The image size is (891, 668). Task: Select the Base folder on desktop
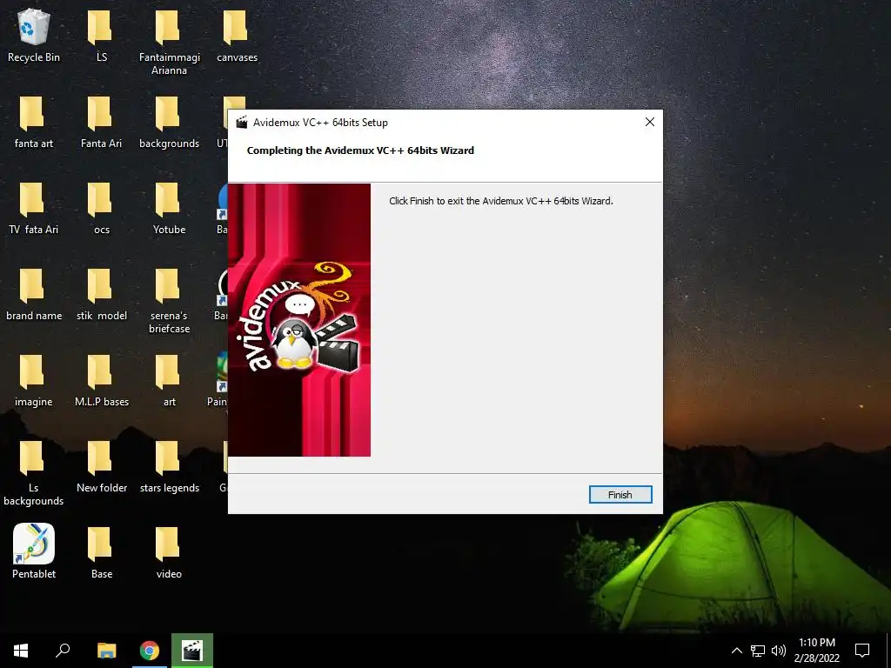click(101, 552)
